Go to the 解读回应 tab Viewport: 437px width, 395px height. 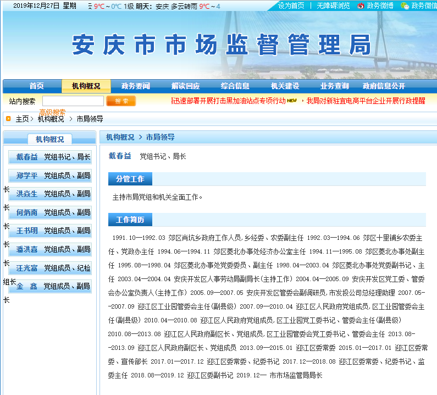(185, 86)
